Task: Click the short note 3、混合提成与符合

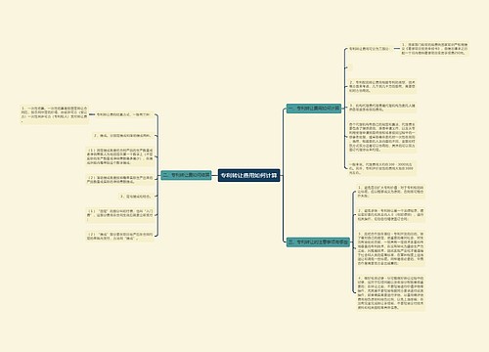Action: [136, 197]
